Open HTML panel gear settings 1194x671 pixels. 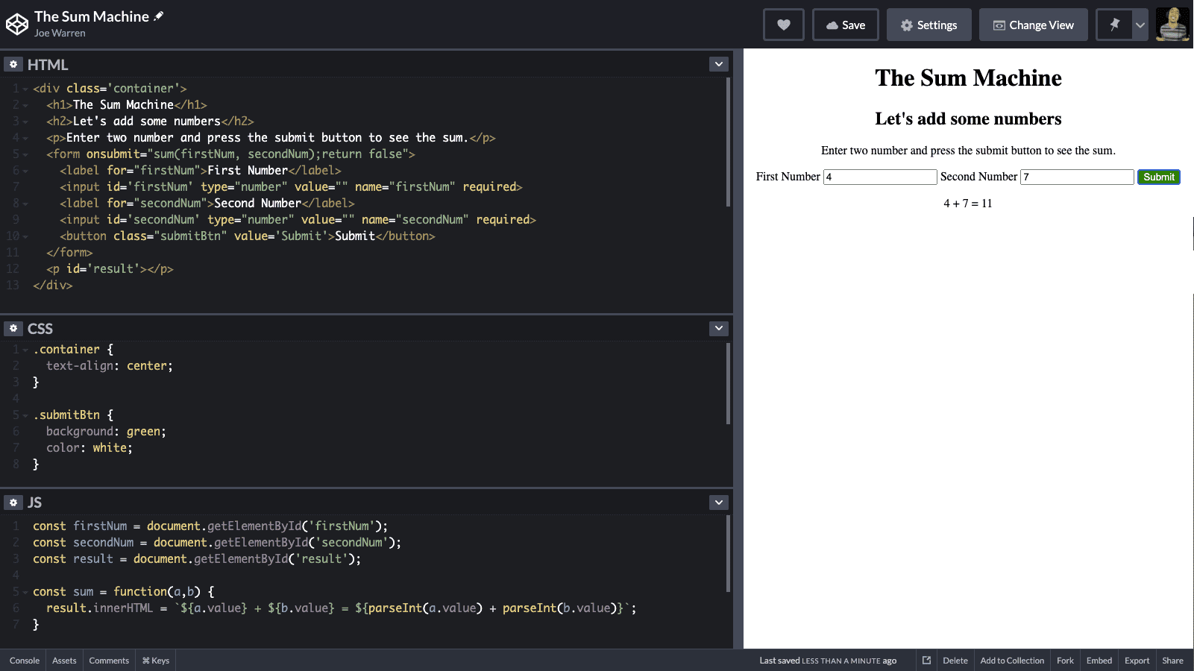13,65
